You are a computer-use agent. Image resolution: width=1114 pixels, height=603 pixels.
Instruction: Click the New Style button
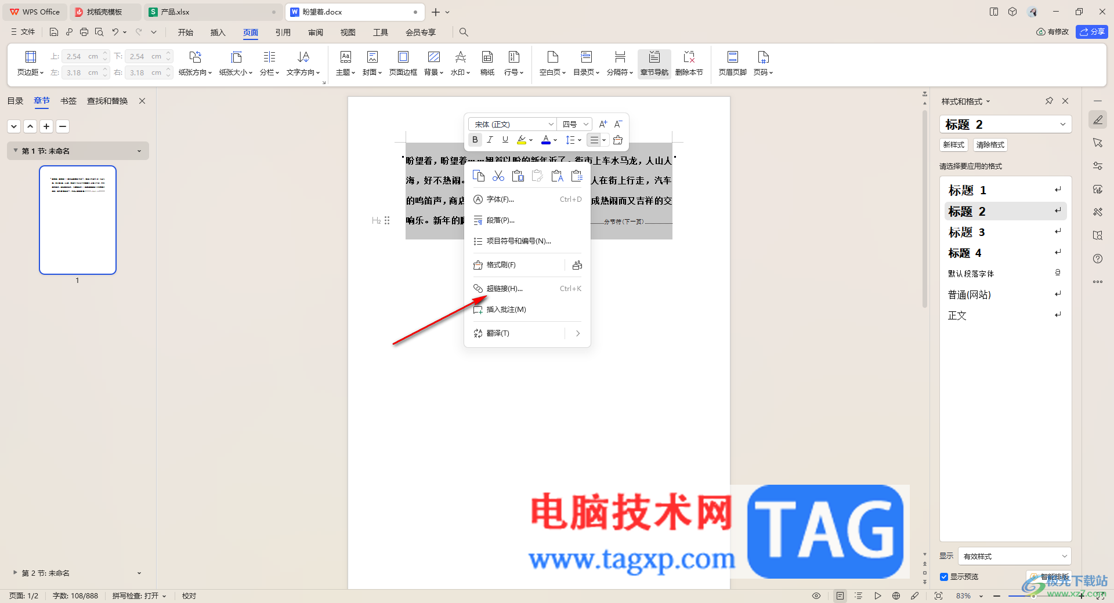954,145
